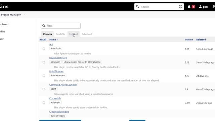The width and height of the screenshot is (215, 121).
Task: Check the Credentials plugin checkbox
Action: pos(44,103)
